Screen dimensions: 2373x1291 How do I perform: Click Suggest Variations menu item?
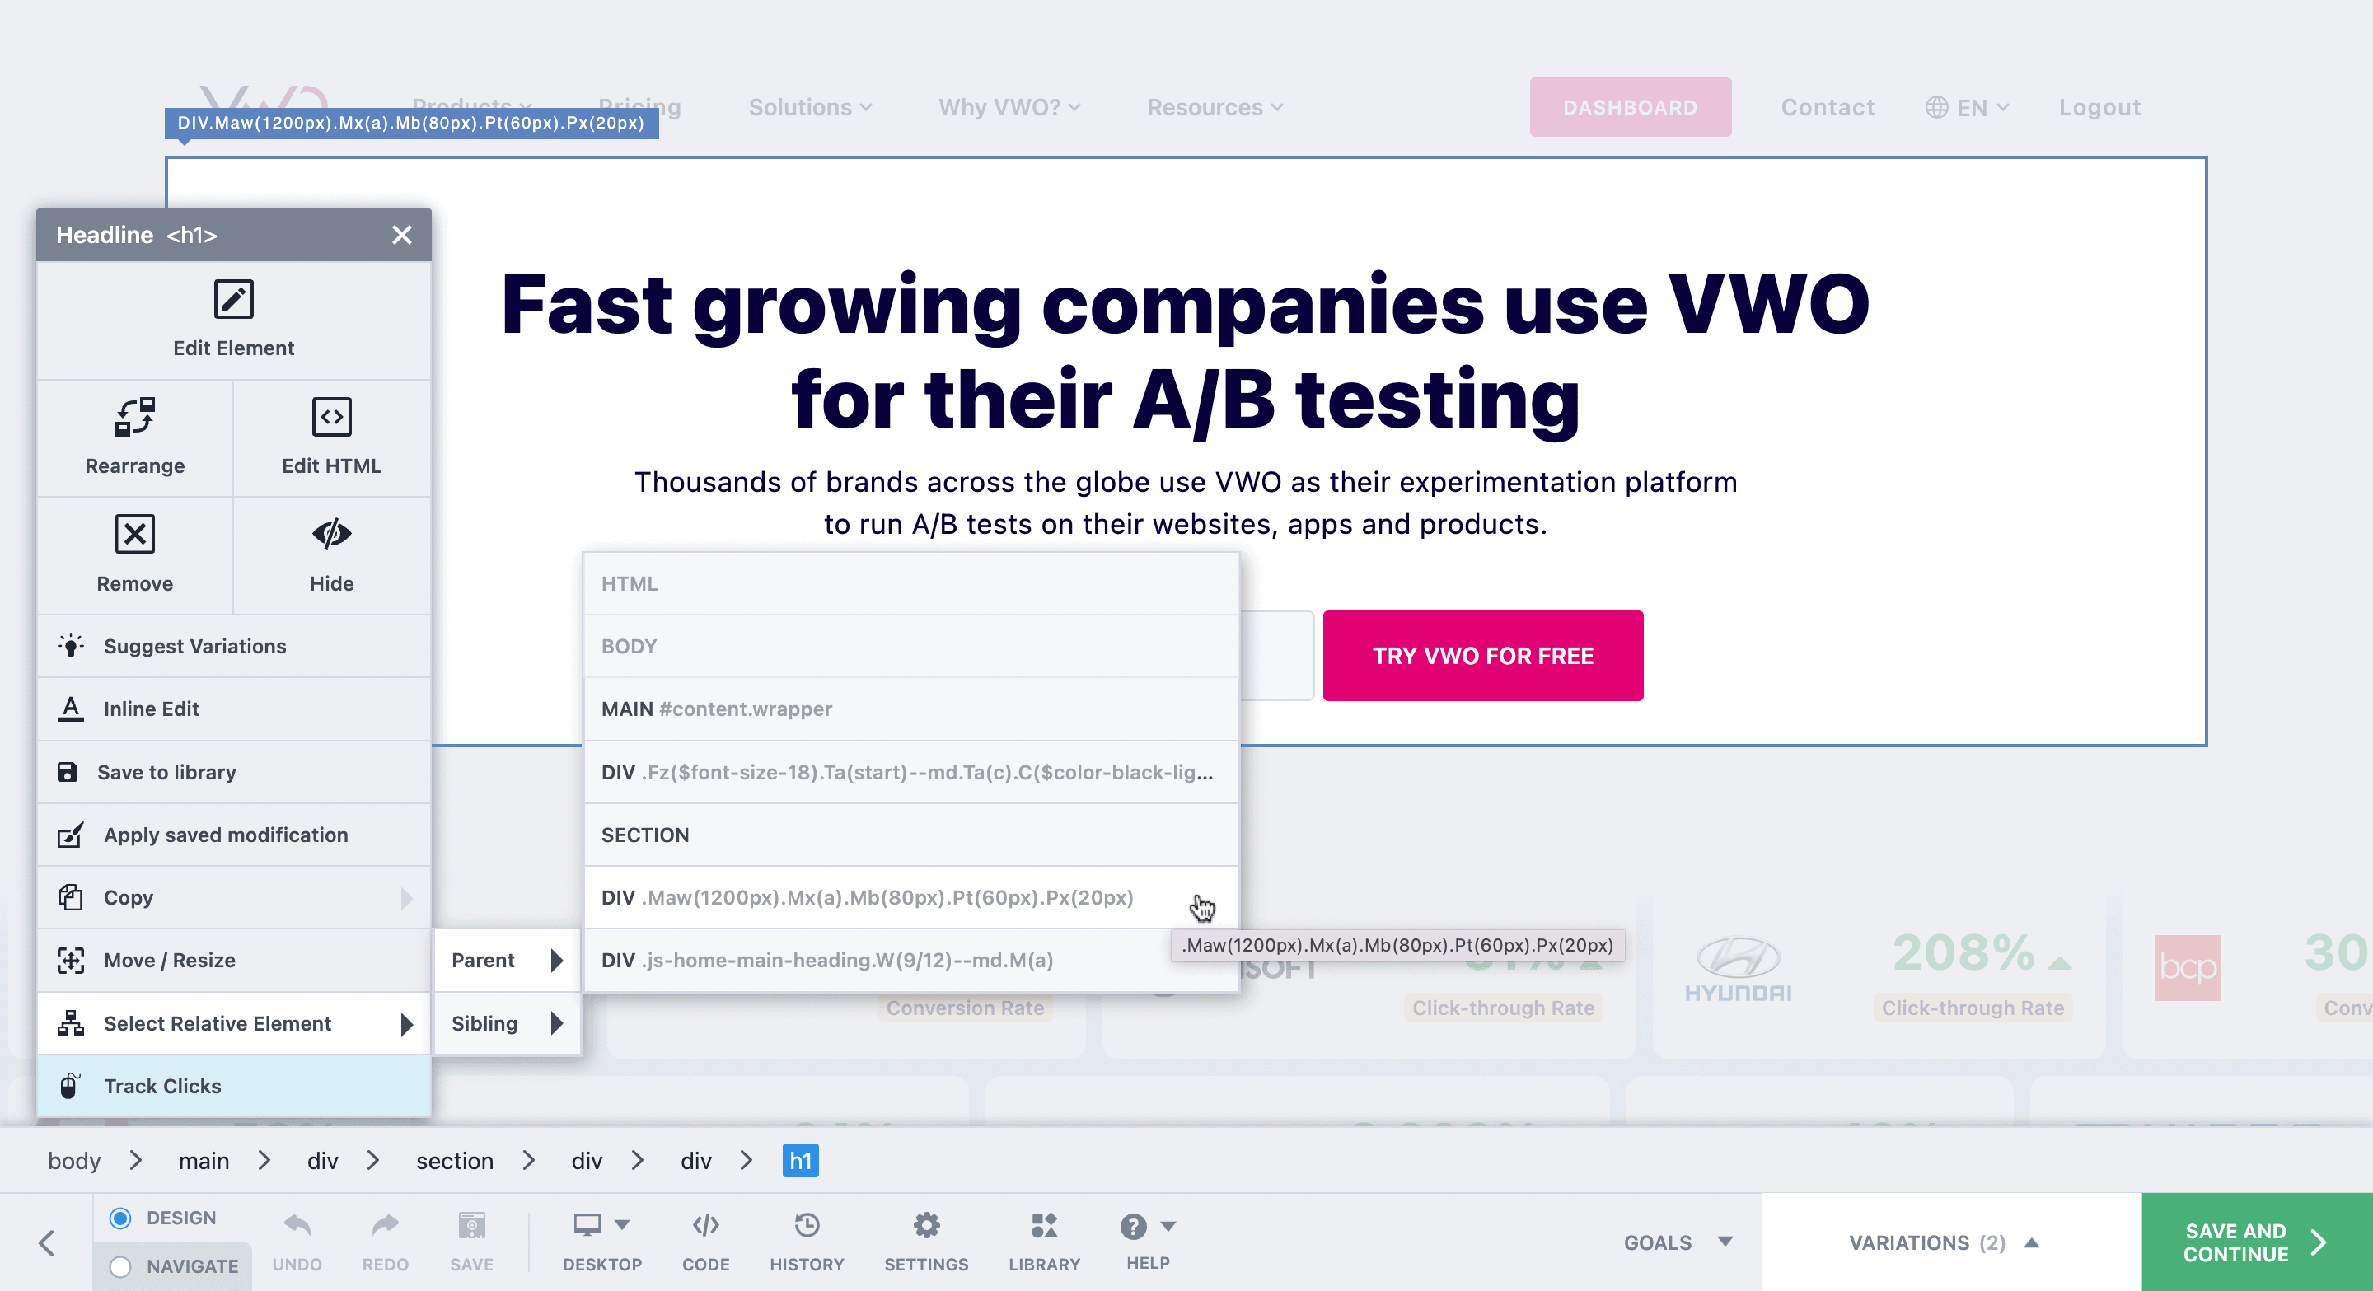[232, 646]
